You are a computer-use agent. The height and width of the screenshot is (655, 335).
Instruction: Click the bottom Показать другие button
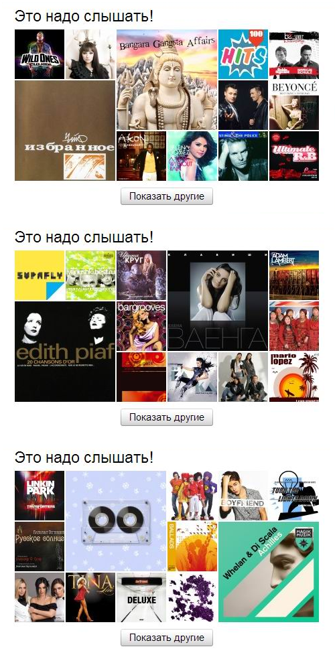(167, 638)
